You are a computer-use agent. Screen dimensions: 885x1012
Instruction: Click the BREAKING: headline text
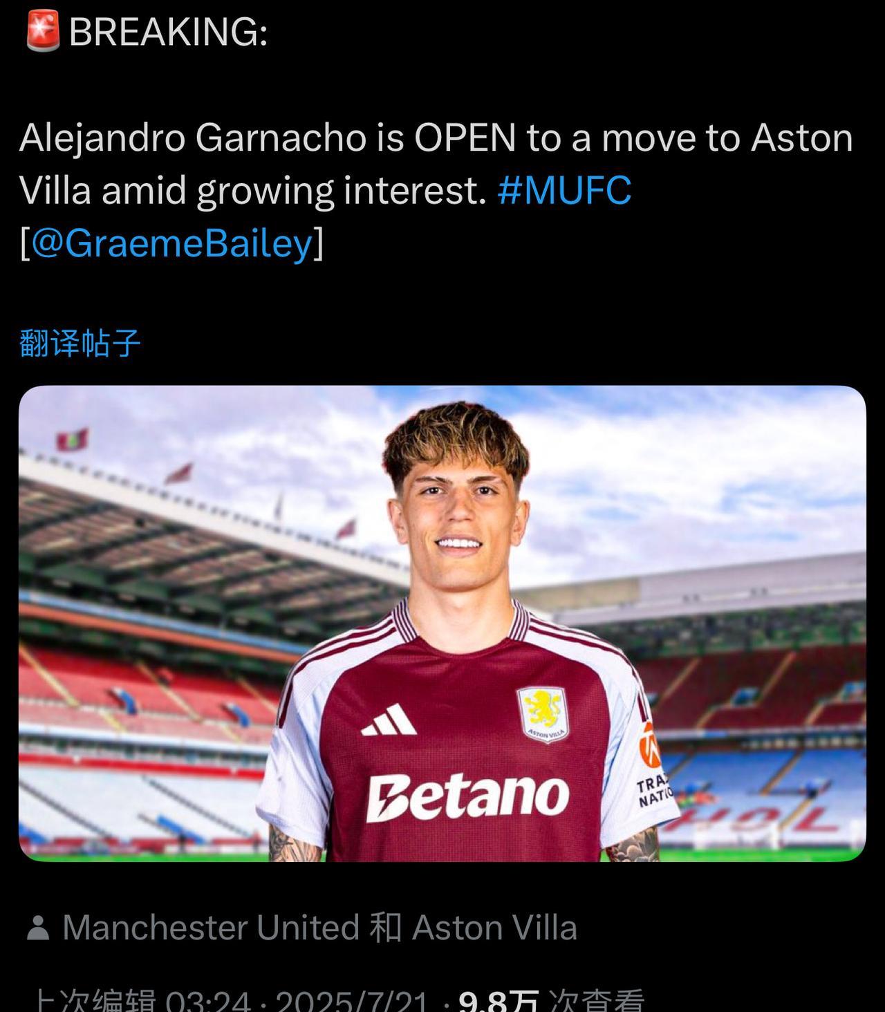click(x=168, y=32)
